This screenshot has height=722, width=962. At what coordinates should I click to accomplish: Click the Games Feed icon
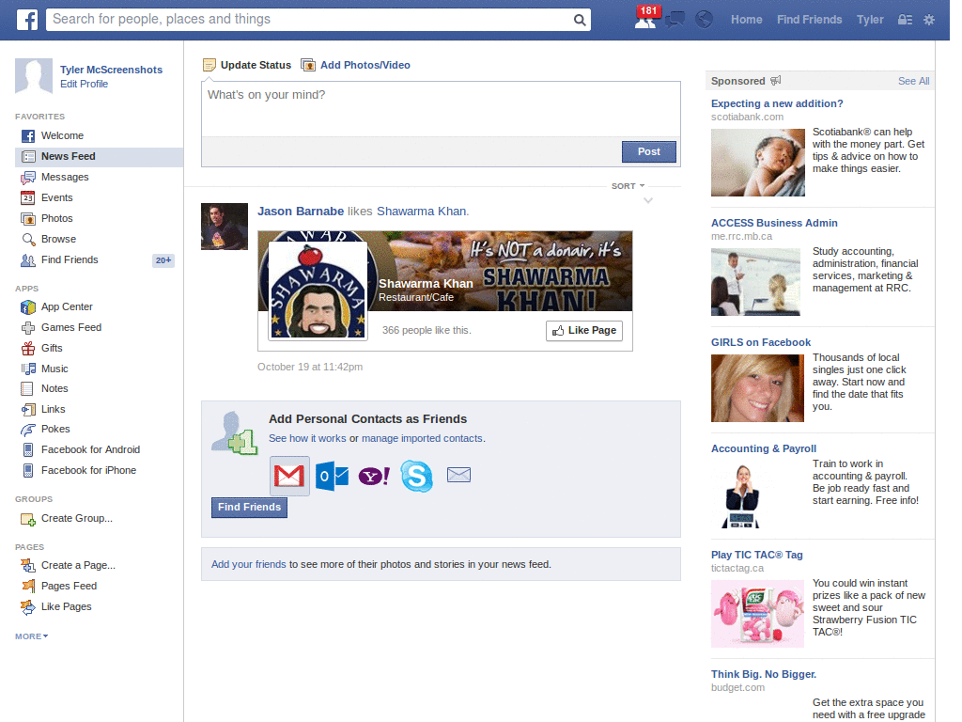pos(28,328)
